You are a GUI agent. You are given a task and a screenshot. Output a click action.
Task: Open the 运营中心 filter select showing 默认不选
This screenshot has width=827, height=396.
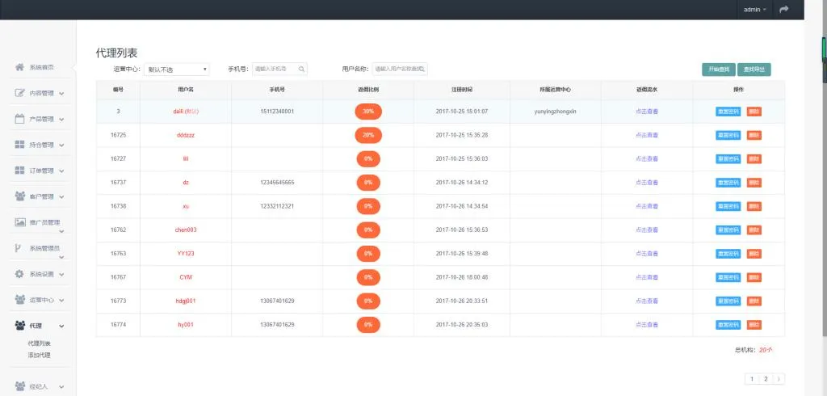[177, 70]
